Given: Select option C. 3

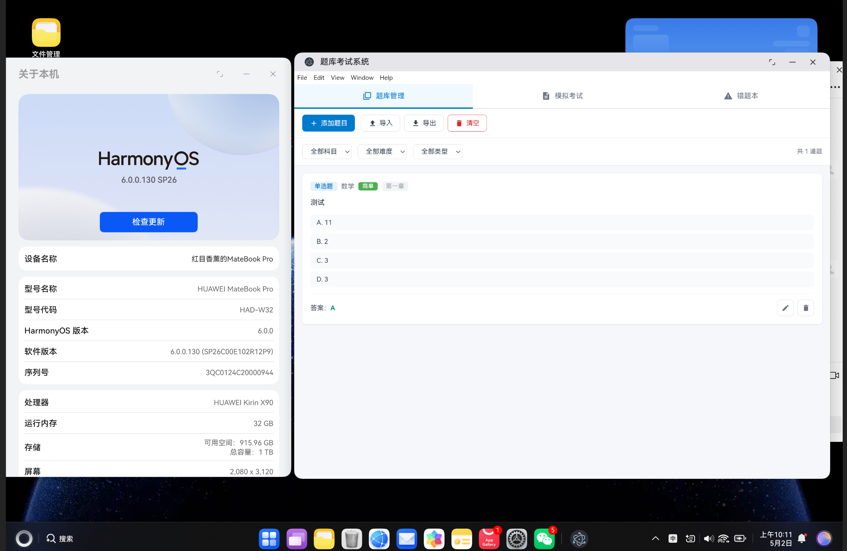Looking at the screenshot, I should (562, 260).
